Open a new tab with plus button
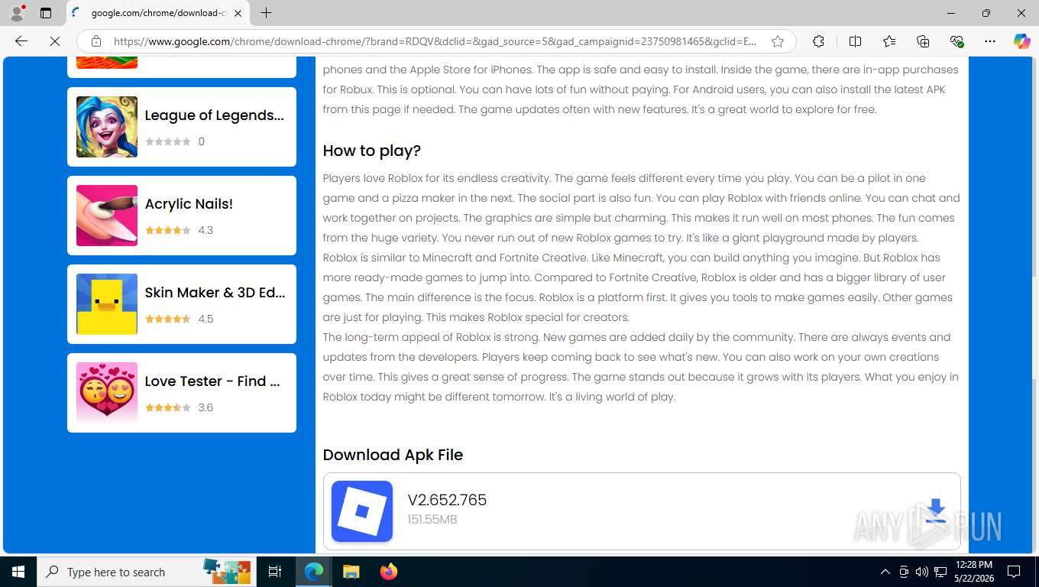Image resolution: width=1039 pixels, height=587 pixels. point(266,13)
